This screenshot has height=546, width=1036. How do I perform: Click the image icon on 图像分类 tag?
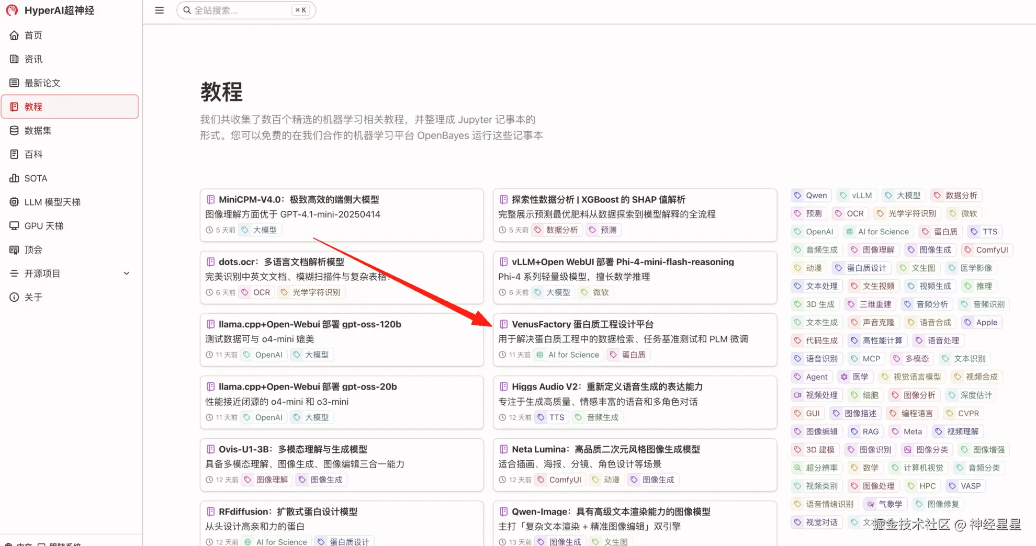point(908,450)
